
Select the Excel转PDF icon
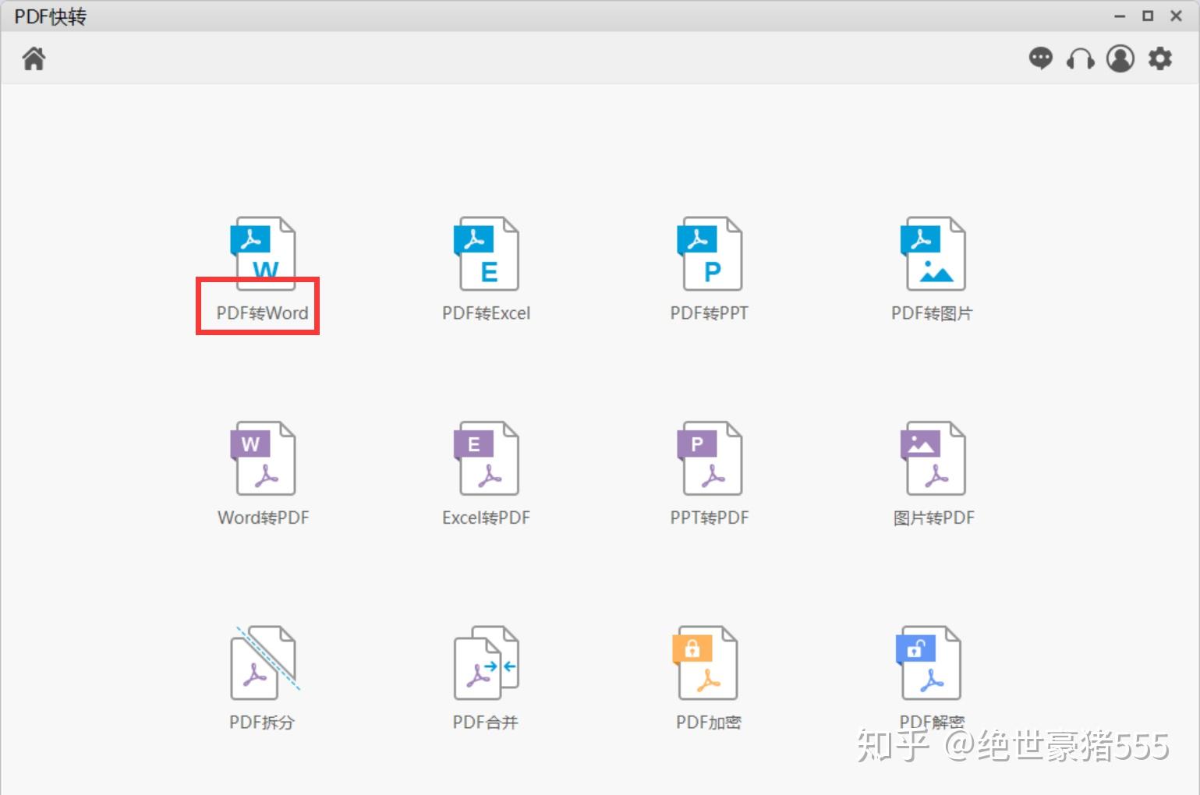(486, 458)
